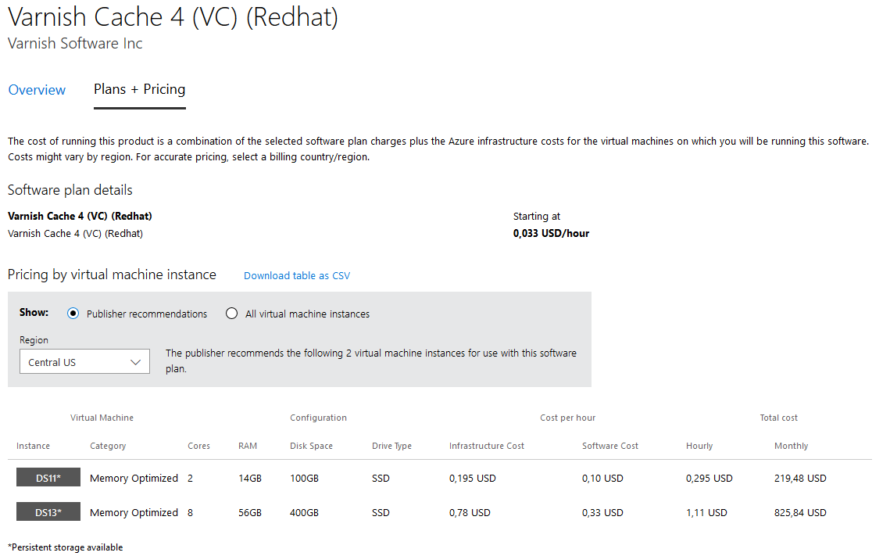Click the 219,48 USD monthly total
Viewport: 890px width, 556px height.
click(800, 479)
